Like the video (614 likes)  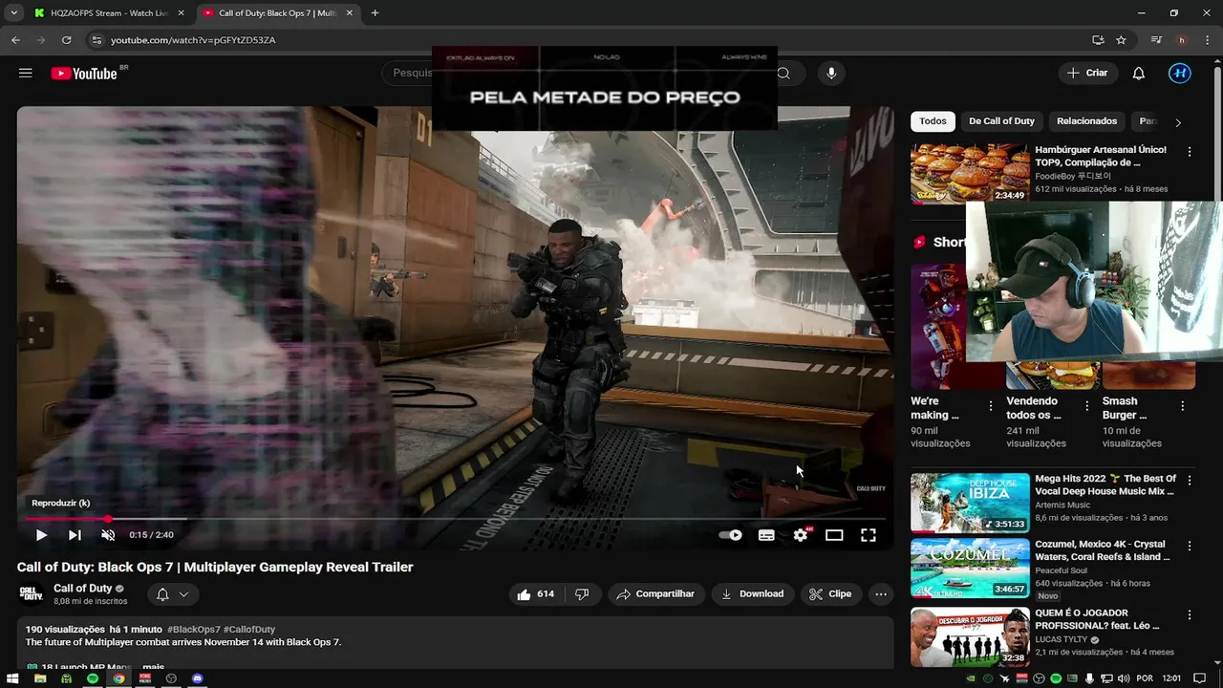[x=536, y=593]
